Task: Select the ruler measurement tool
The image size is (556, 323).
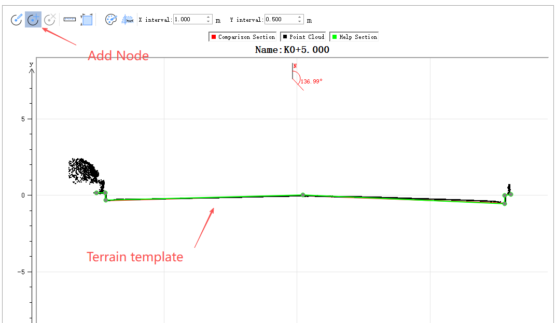Action: 69,20
